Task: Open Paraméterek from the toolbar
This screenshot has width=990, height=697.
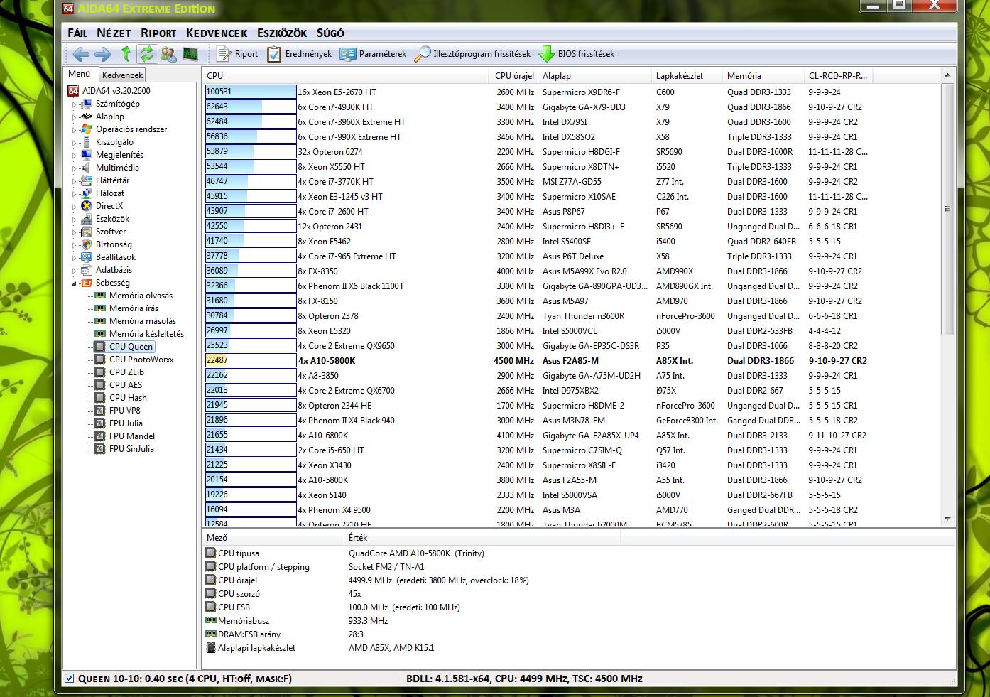Action: 373,54
